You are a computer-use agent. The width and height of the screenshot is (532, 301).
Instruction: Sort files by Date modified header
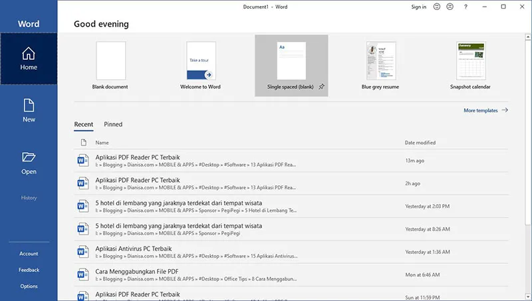click(420, 143)
